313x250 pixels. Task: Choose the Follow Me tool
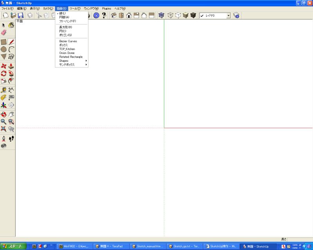[11, 73]
